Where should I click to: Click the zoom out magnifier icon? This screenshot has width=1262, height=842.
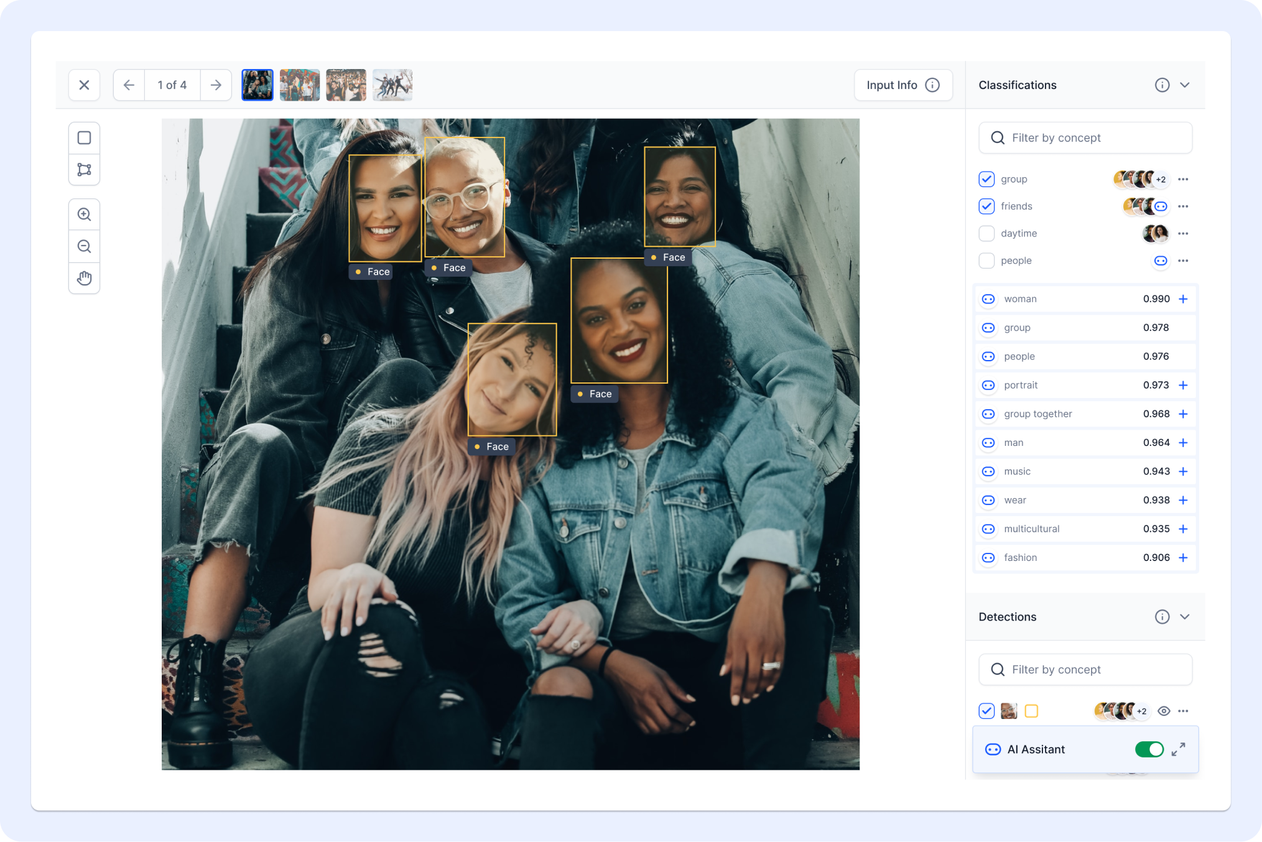(x=84, y=246)
